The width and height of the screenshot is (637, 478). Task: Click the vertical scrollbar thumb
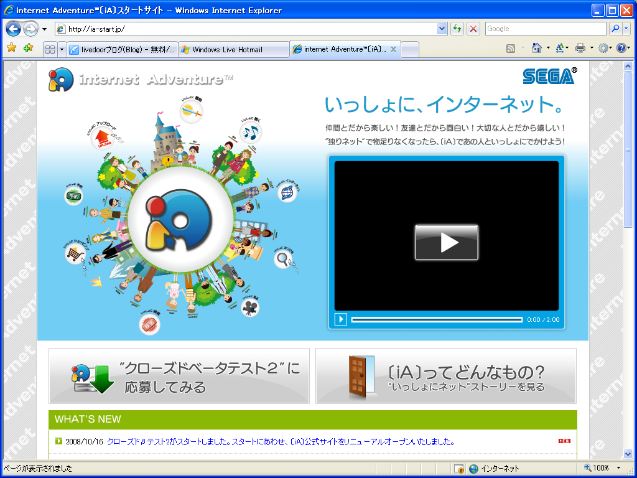[628, 149]
